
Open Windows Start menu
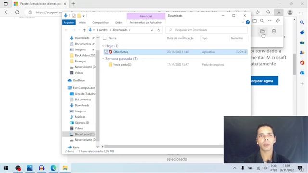[6, 168]
